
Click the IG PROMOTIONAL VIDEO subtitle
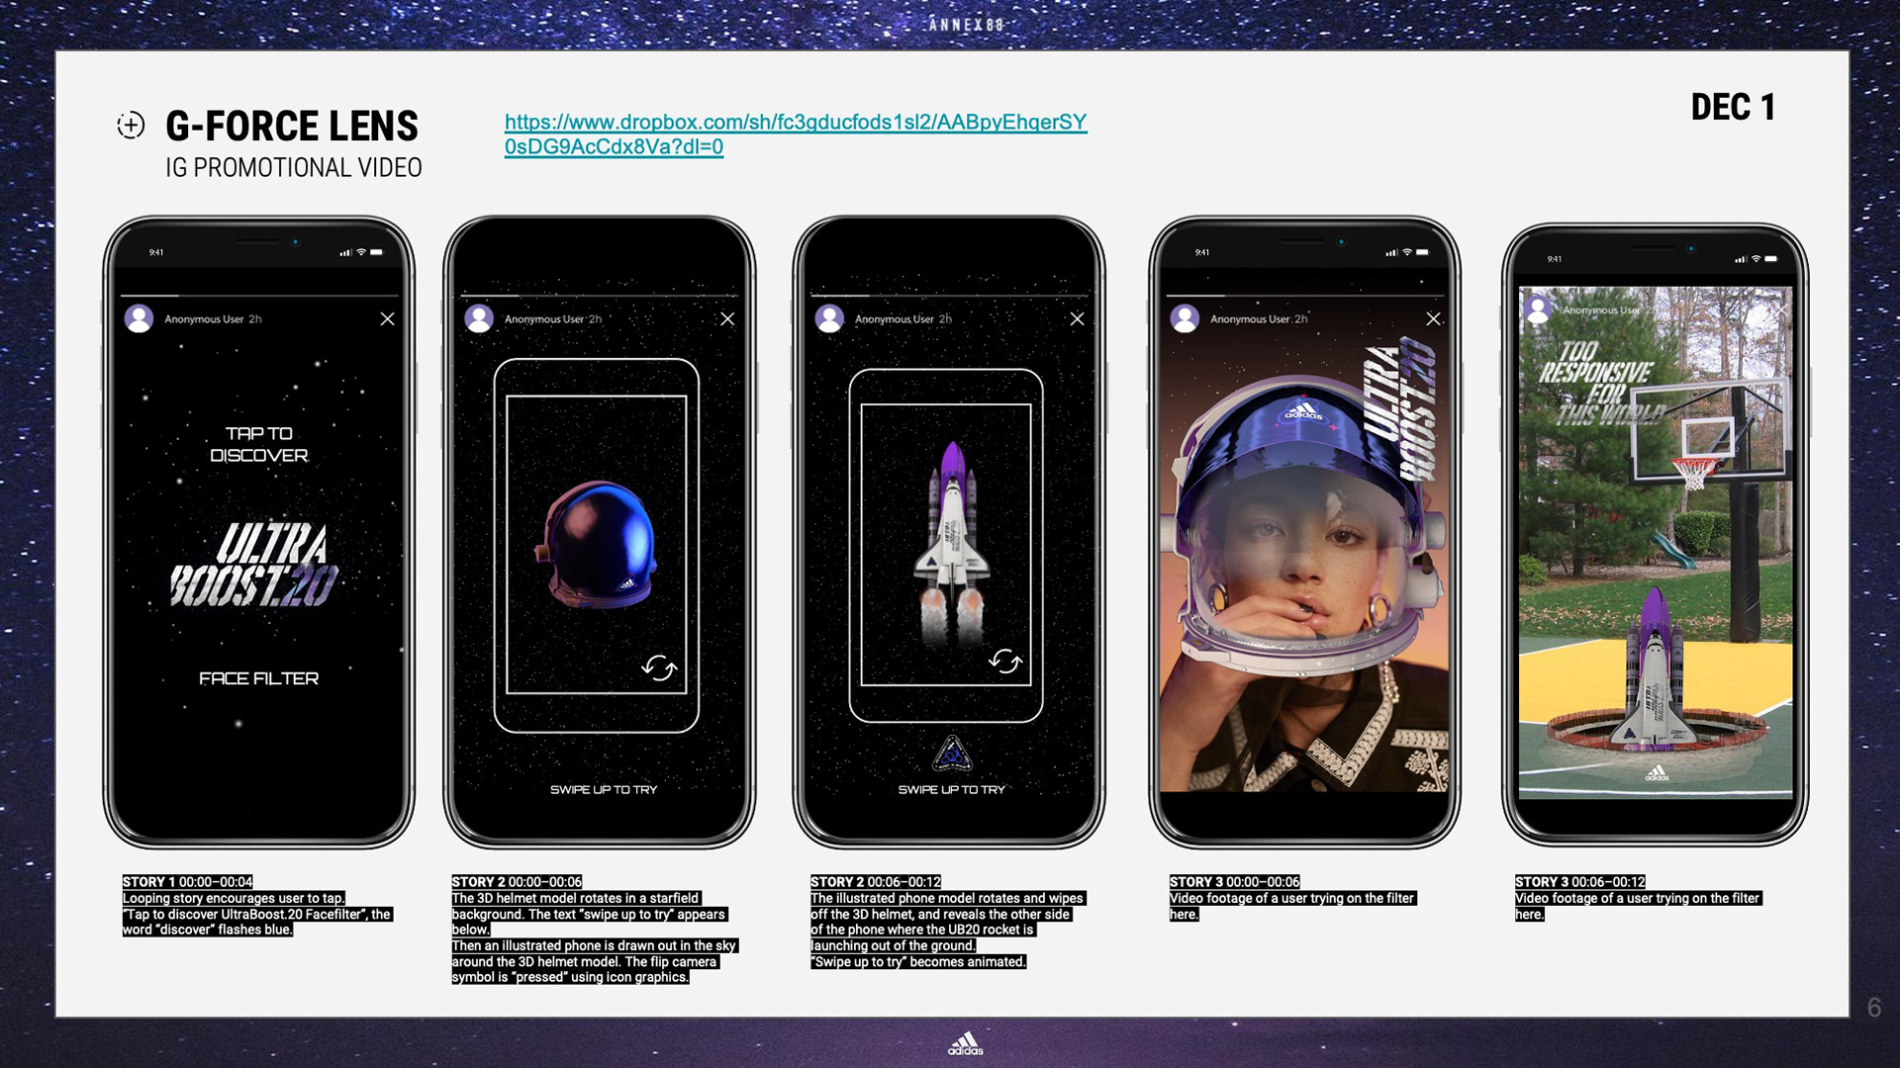(294, 168)
